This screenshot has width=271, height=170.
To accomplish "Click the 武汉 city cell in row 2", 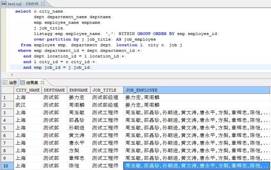I will pos(28,105).
